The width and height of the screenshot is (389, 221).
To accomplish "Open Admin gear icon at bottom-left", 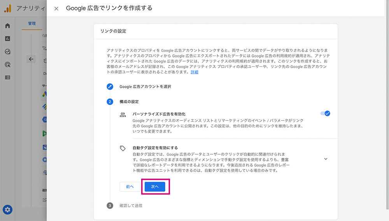I will [7, 210].
